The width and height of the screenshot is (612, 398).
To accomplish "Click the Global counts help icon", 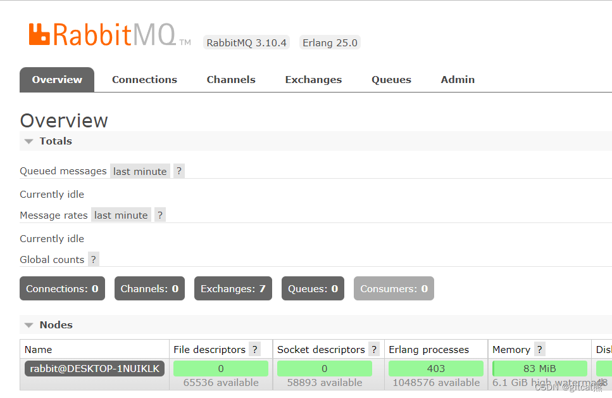I will coord(92,259).
